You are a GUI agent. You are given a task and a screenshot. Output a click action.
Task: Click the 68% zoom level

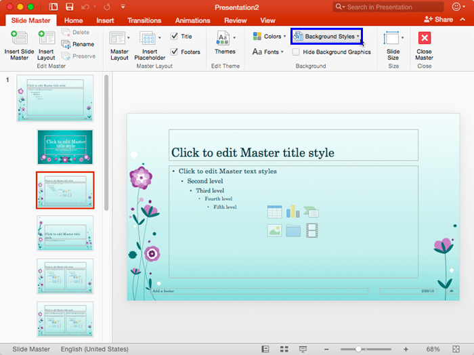pyautogui.click(x=433, y=350)
